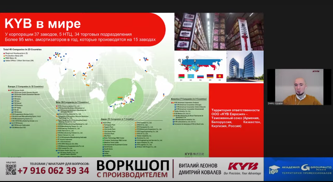333x182 pixels.
Task: Click the small KYB logo behind the speaker
Action: click(x=316, y=71)
